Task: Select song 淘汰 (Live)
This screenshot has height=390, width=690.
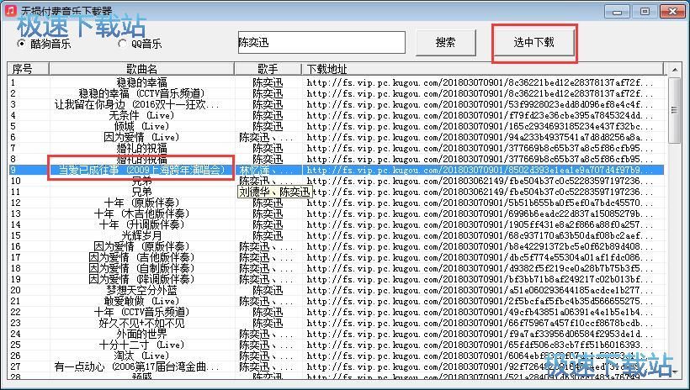Action: 141,356
